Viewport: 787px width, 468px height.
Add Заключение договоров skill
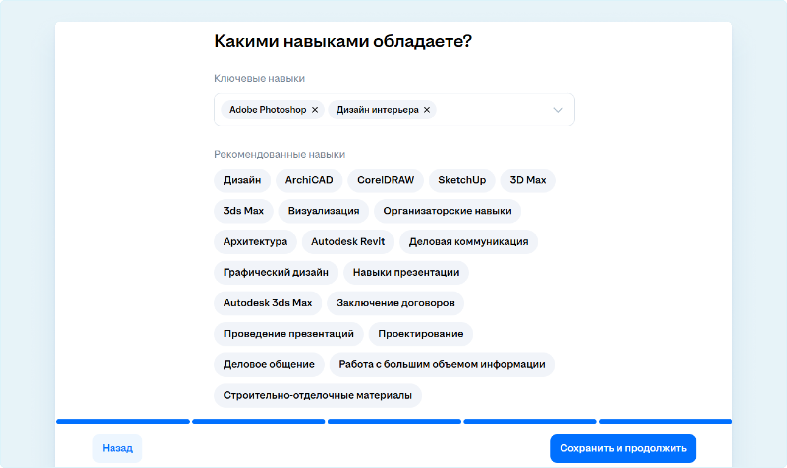(x=395, y=303)
